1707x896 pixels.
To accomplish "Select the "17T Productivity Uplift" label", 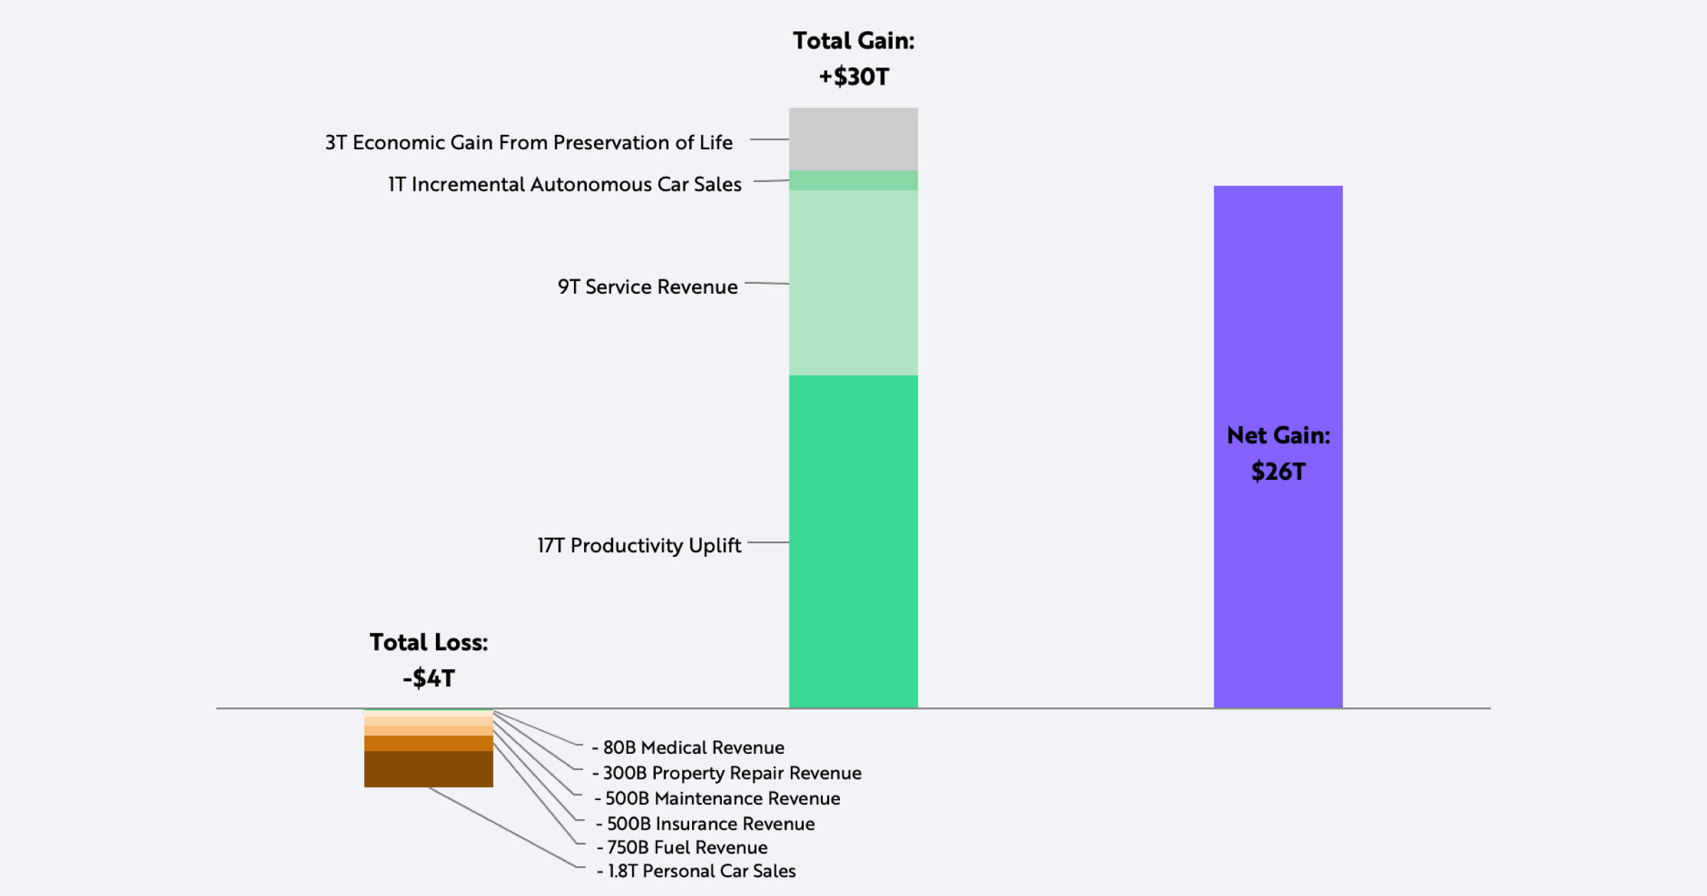I will coord(639,545).
